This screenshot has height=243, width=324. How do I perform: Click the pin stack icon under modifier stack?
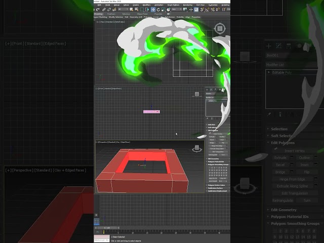pos(207,118)
